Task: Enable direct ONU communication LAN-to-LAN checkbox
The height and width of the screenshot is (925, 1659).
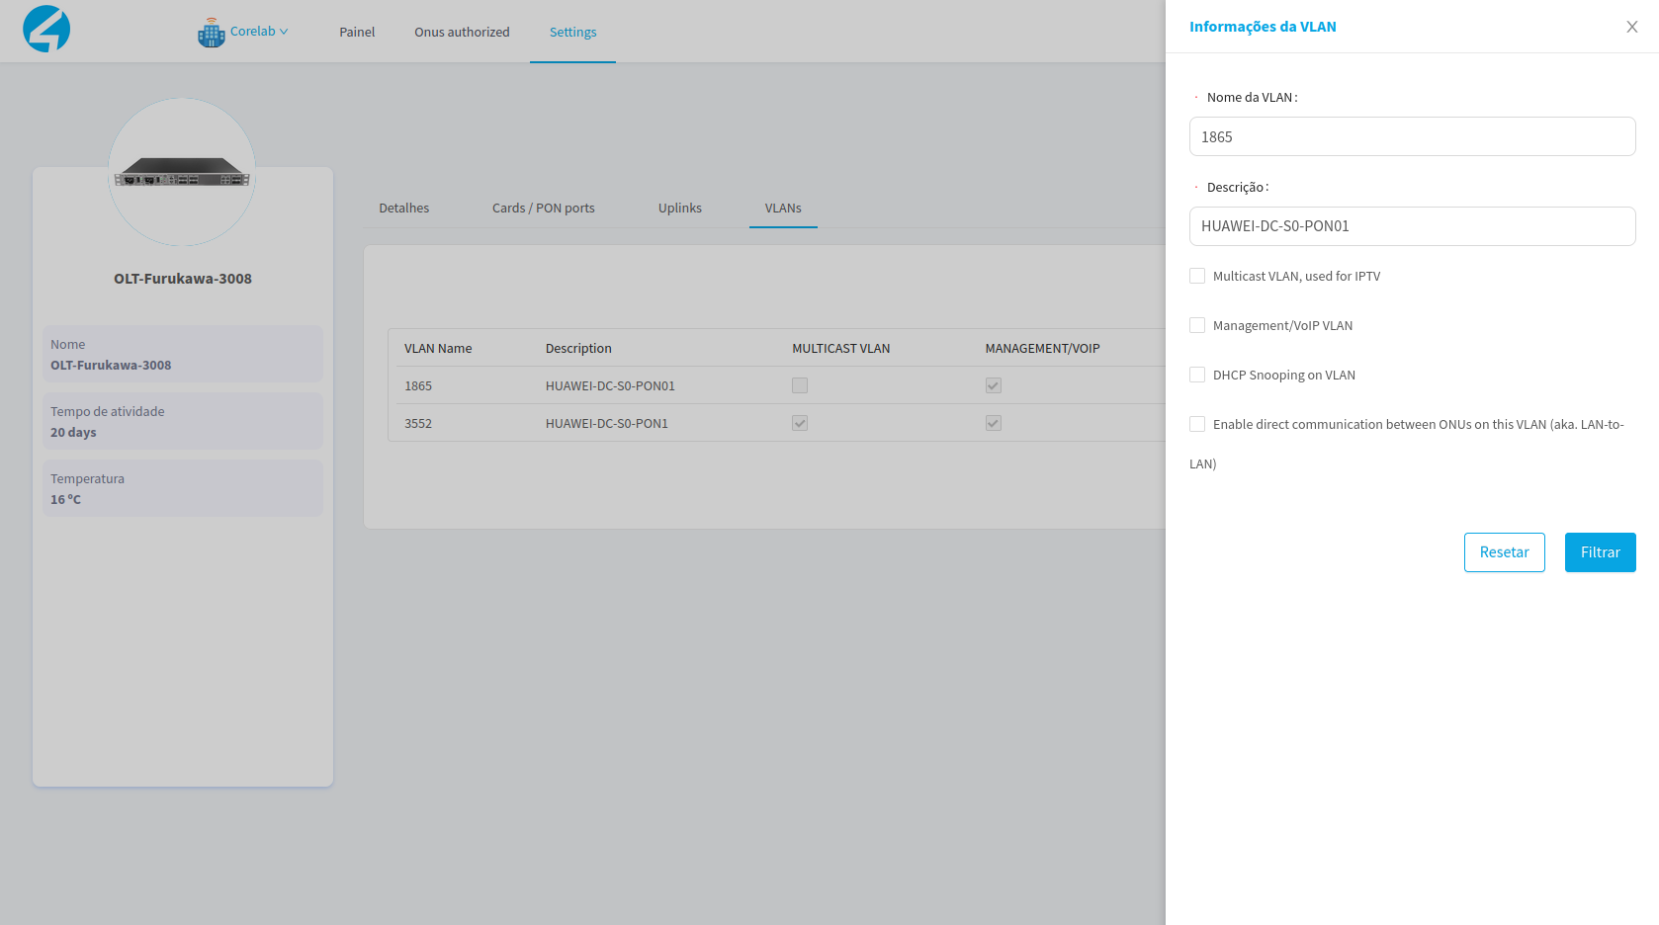Action: coord(1197,425)
